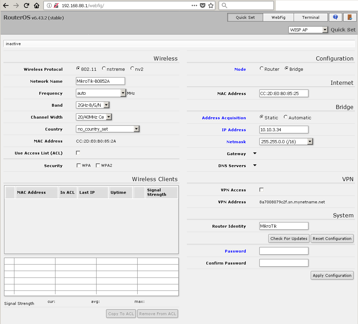Open RouterOS help question mark icon

[335, 17]
